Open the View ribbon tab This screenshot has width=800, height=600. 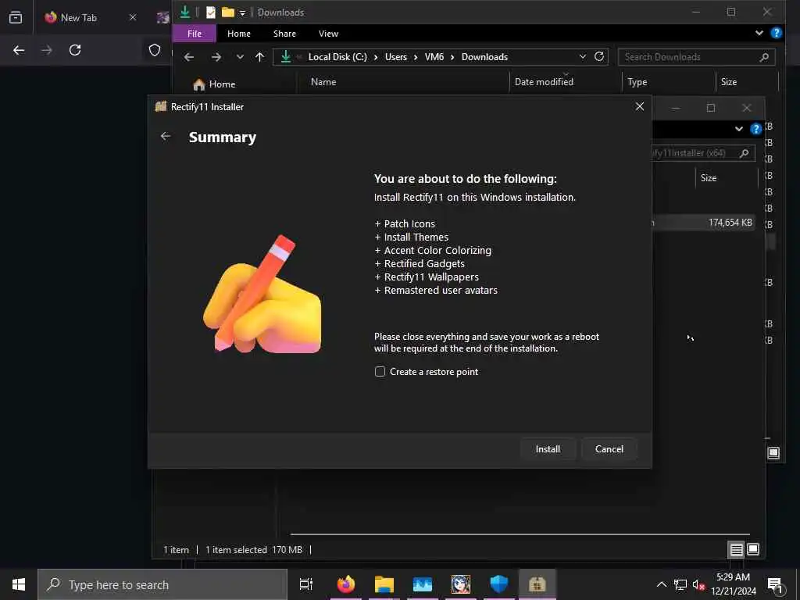click(328, 34)
